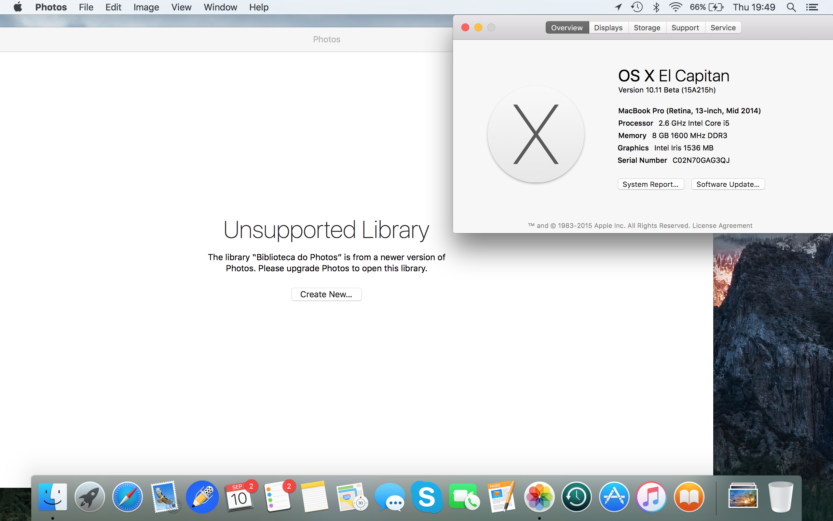Open the Photos application menu
The width and height of the screenshot is (833, 521).
click(x=51, y=7)
